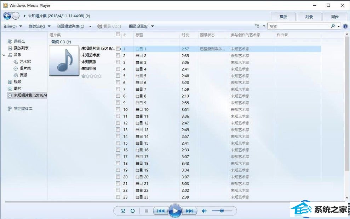Adjust the volume slider
350x219 pixels.
tap(222, 211)
